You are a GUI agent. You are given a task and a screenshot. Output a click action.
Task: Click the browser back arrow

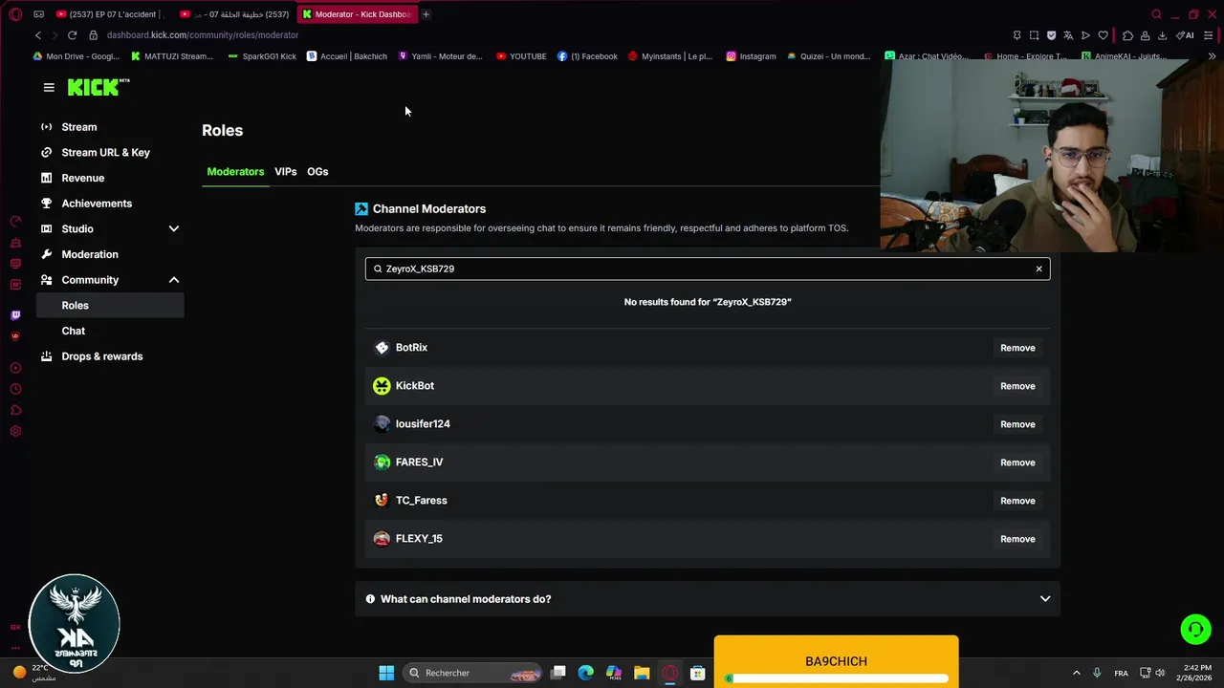(38, 35)
